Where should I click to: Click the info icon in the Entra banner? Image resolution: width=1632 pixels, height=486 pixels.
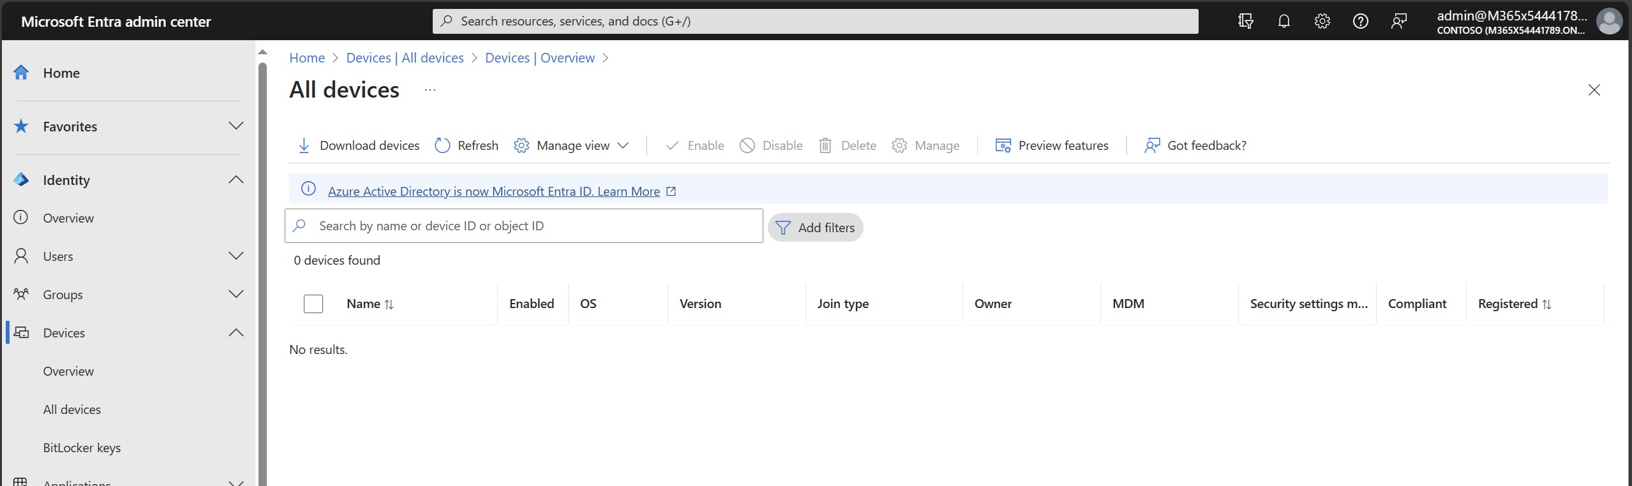[308, 189]
